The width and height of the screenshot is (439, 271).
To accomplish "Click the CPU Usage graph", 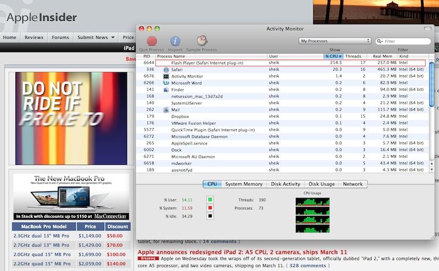I will pos(312,215).
